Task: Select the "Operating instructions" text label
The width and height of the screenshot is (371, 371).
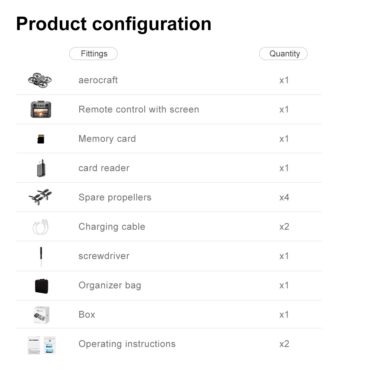Action: coord(127,344)
